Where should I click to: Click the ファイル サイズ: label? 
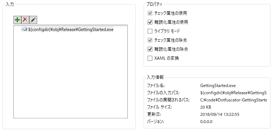(x=159, y=107)
